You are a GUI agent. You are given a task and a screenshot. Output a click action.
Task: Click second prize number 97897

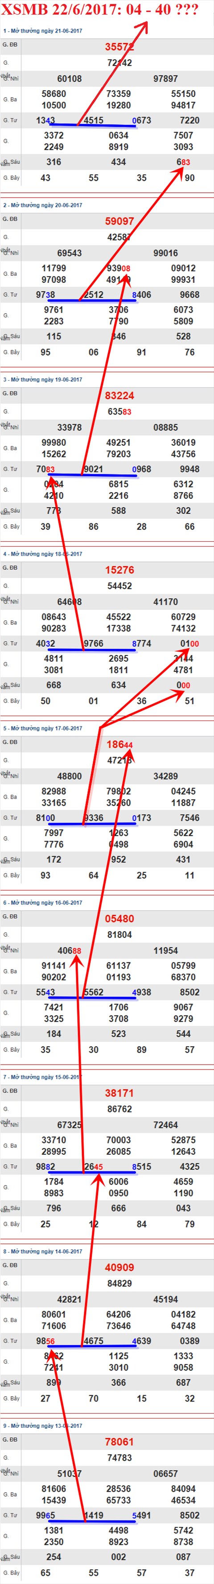point(165,79)
